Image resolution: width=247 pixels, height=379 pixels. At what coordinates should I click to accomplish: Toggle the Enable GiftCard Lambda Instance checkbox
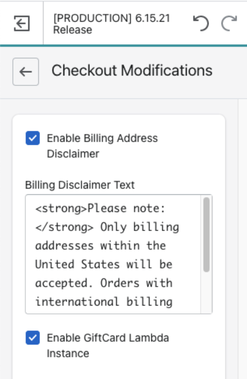coord(33,338)
